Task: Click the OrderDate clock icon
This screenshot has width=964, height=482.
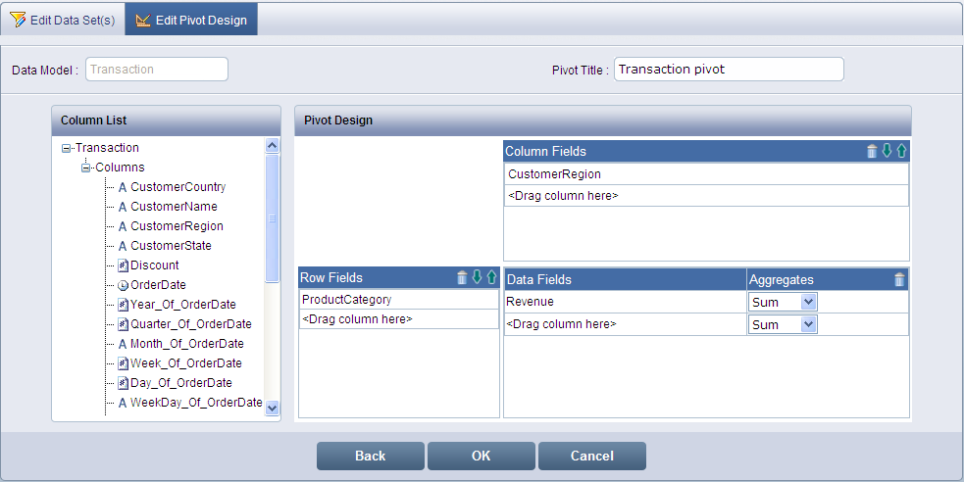Action: [123, 285]
